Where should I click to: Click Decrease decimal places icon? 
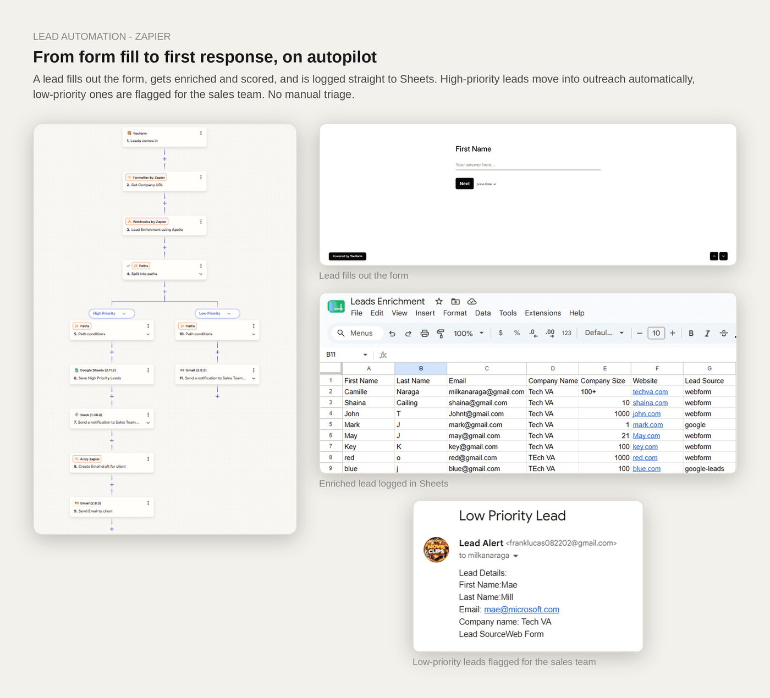pos(533,333)
